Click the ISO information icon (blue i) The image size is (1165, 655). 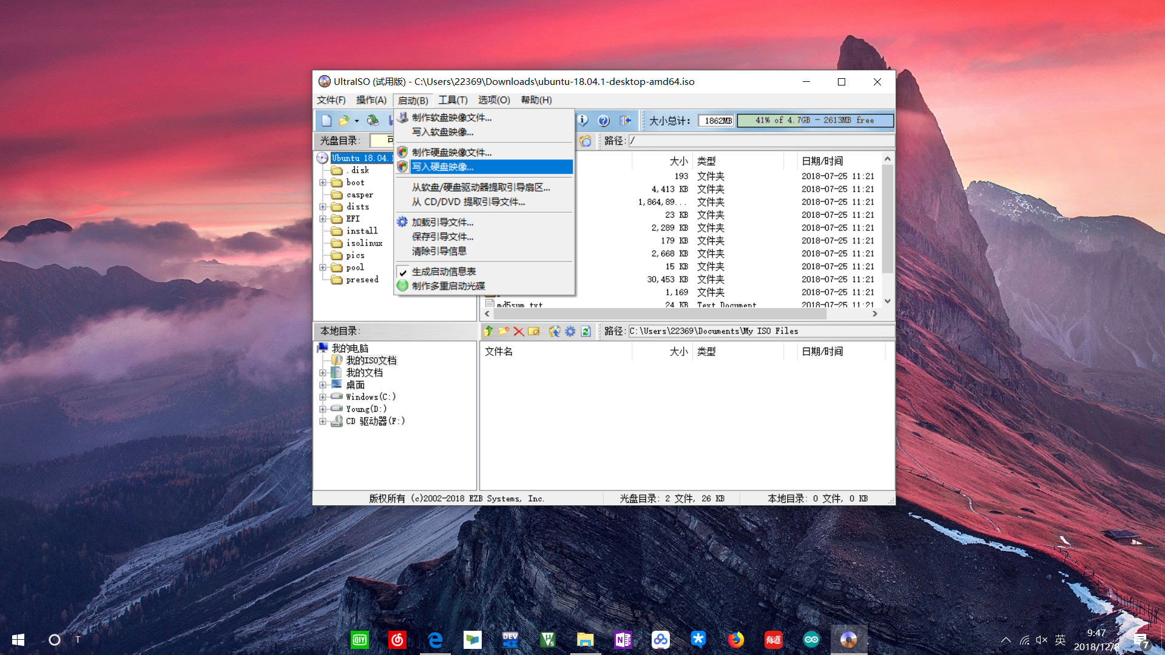click(583, 120)
